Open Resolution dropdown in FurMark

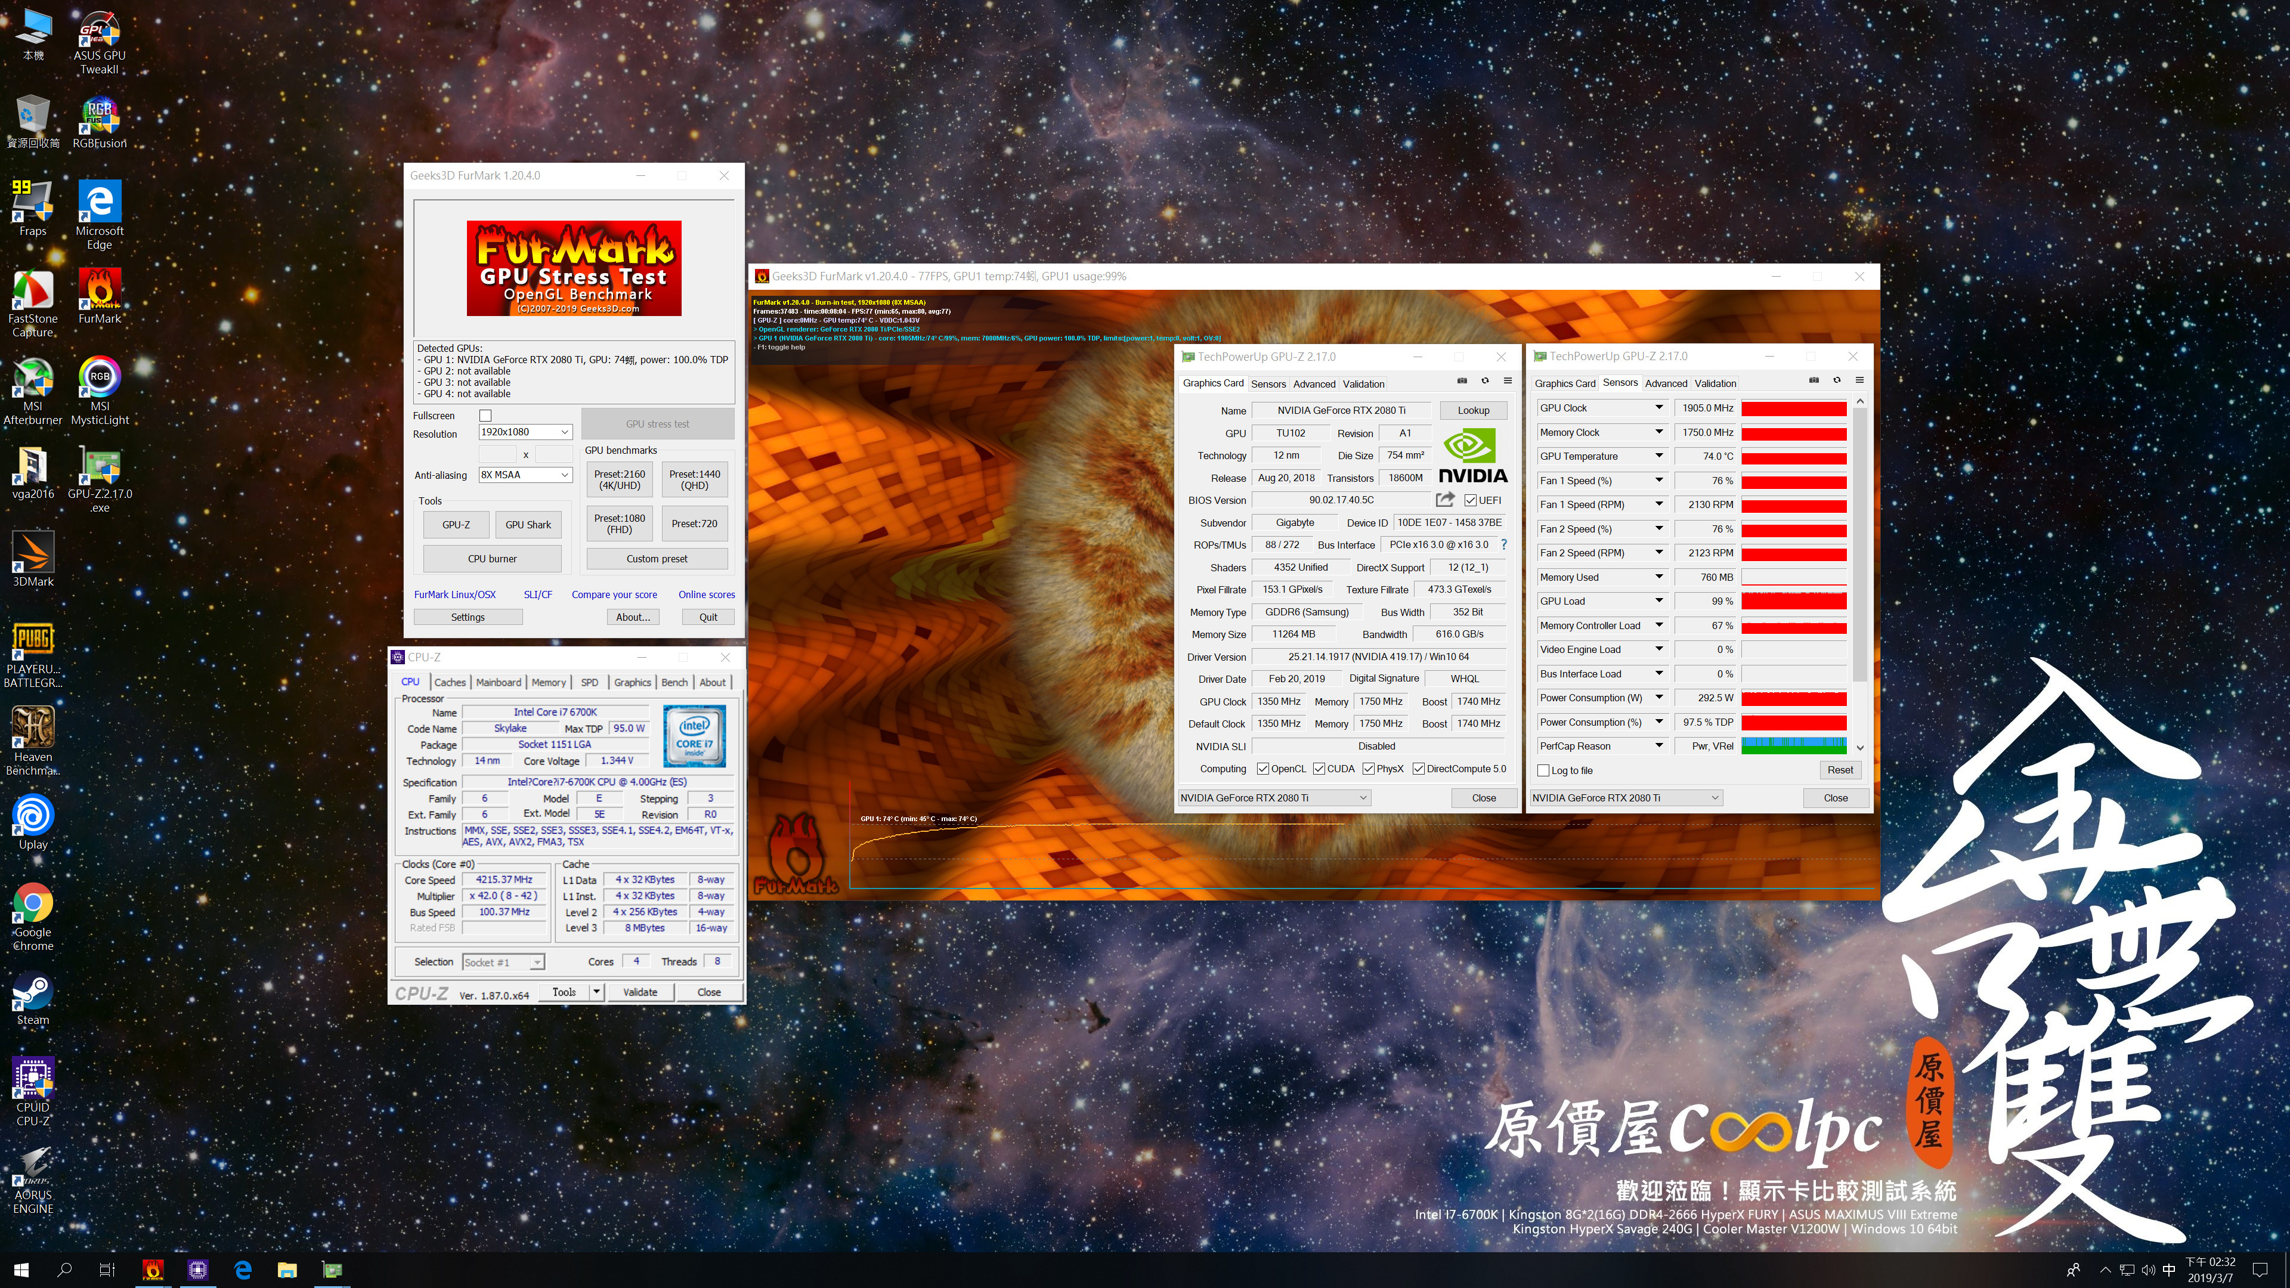pyautogui.click(x=525, y=432)
